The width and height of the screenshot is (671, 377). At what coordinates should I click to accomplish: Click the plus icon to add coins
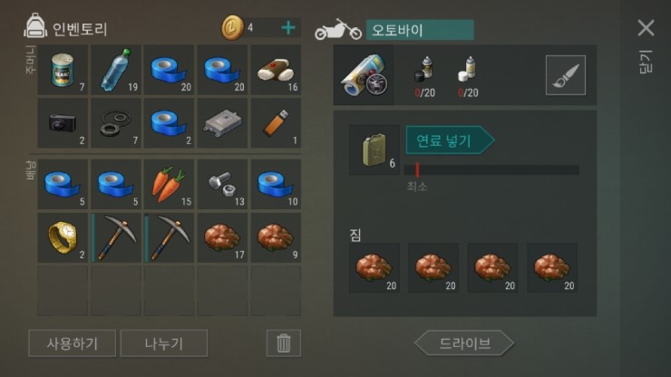288,28
